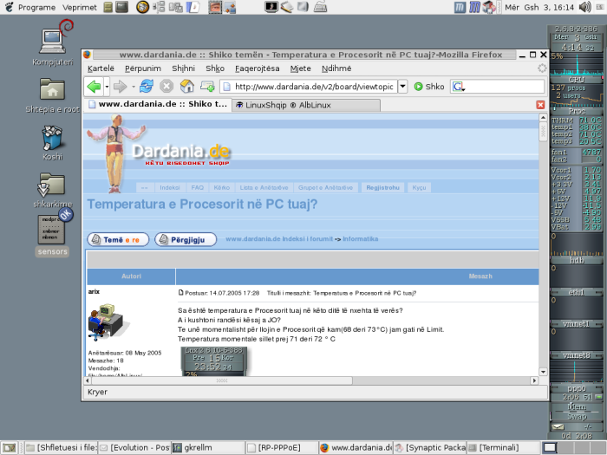Screen dimensions: 607x455
Task: Open the Programe menu in top panel
Action: 30,7
